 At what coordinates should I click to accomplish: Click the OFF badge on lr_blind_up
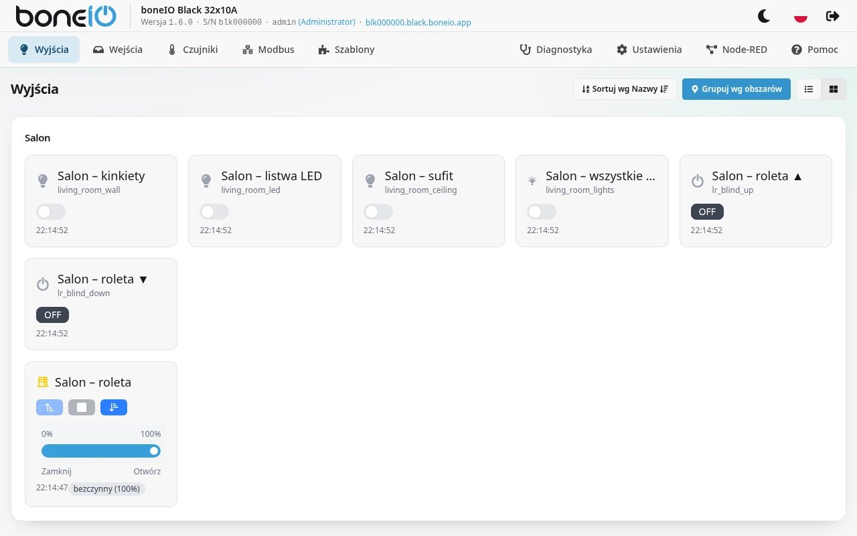tap(707, 212)
